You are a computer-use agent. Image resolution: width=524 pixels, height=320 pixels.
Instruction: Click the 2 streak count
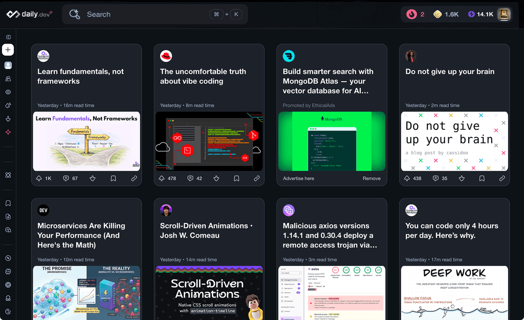pyautogui.click(x=422, y=14)
